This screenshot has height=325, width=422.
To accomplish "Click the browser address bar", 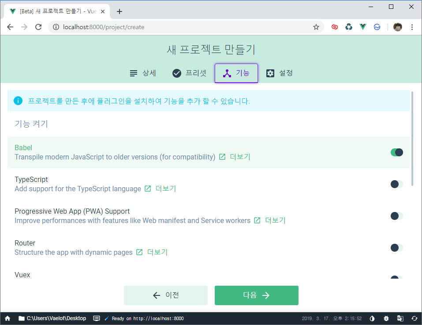I will tap(176, 27).
